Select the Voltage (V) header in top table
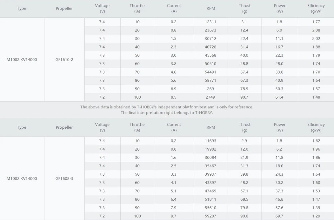The width and height of the screenshot is (334, 220). (x=102, y=9)
